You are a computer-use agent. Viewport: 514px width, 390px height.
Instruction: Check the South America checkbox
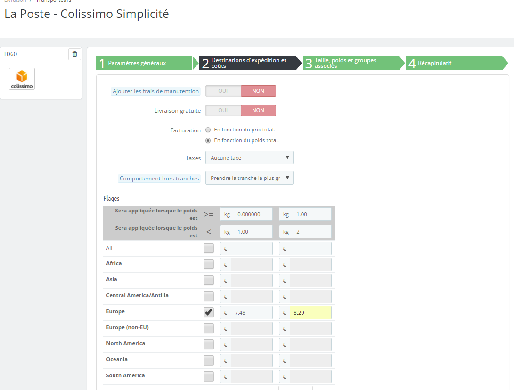(x=209, y=376)
